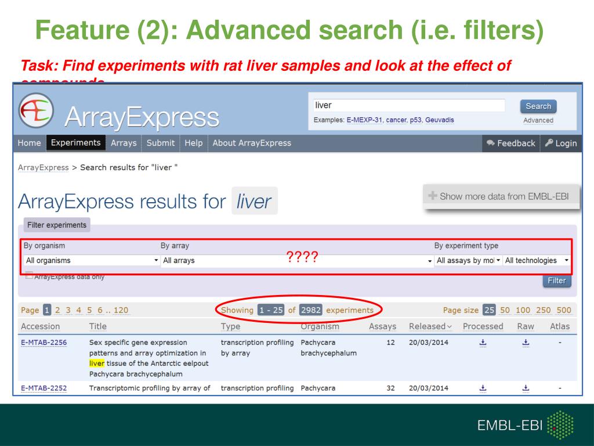This screenshot has width=594, height=446.
Task: Open About ArrayExpress menu item
Action: (252, 143)
